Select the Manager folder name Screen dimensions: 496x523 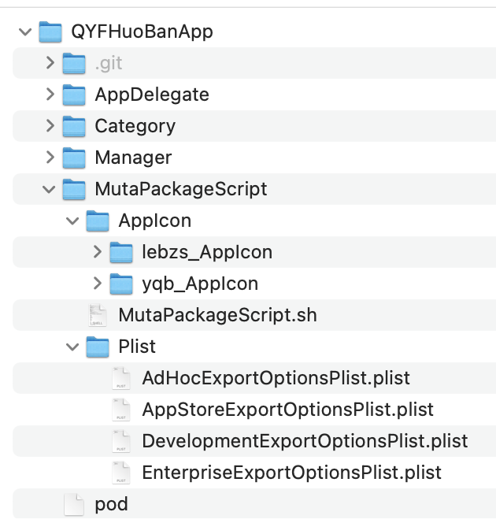point(133,158)
